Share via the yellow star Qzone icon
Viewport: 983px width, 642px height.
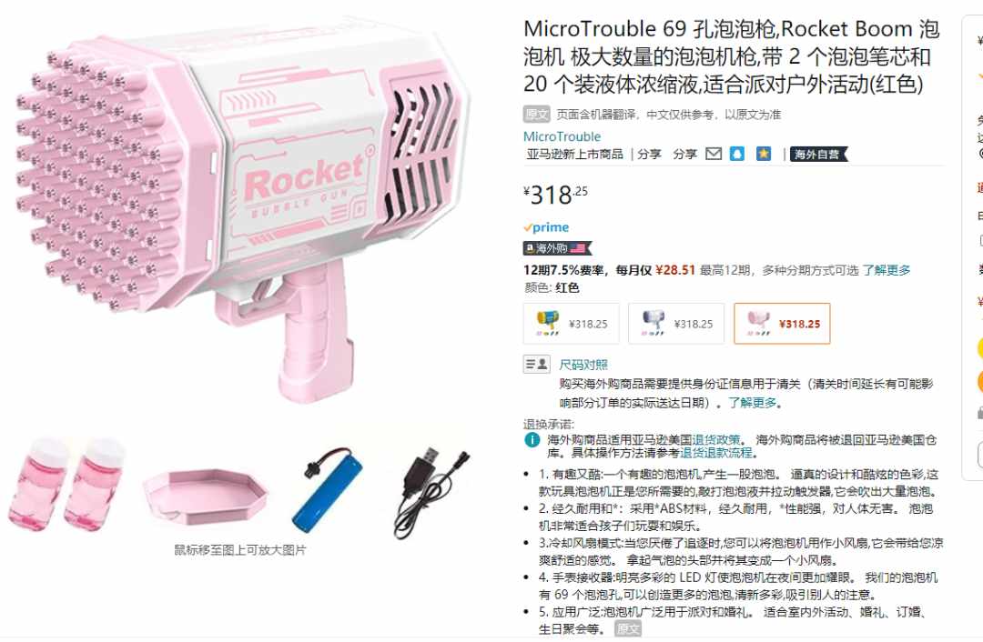764,154
